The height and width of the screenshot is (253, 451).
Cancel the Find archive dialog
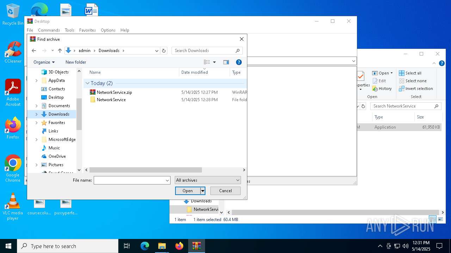[225, 191]
